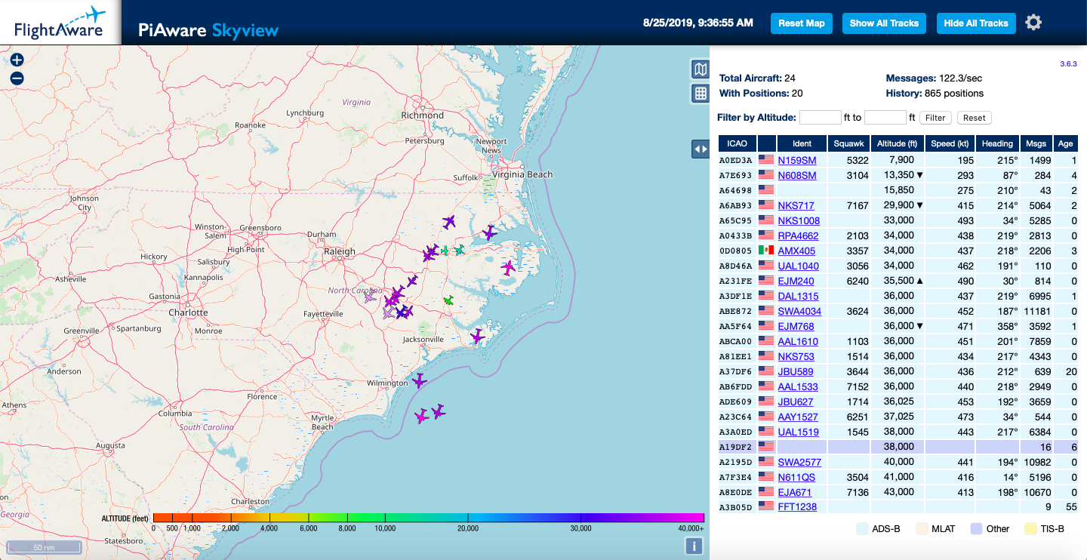Click TIS-B legend color swatch

pyautogui.click(x=1030, y=528)
